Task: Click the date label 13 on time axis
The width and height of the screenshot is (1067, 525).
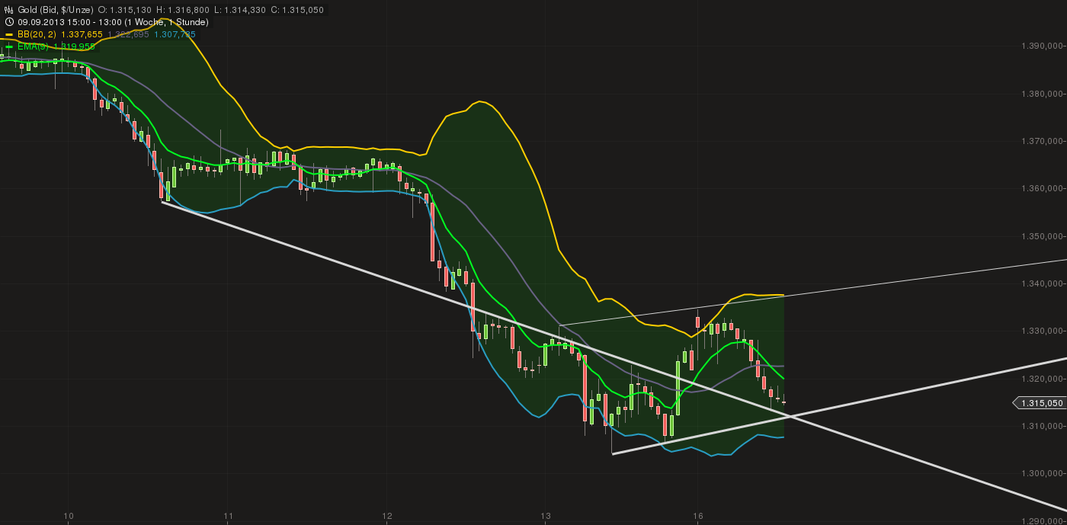Action: (545, 516)
